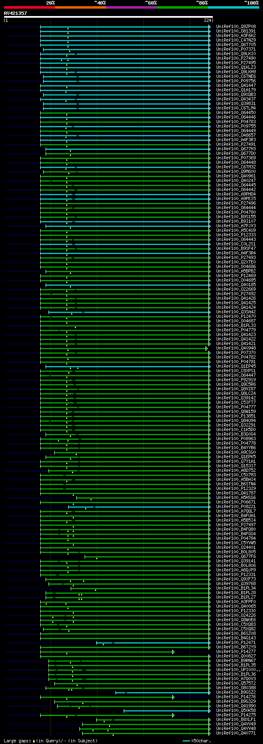Select hit label UniRef100_P08221
263x744 pixels.
click(236, 507)
